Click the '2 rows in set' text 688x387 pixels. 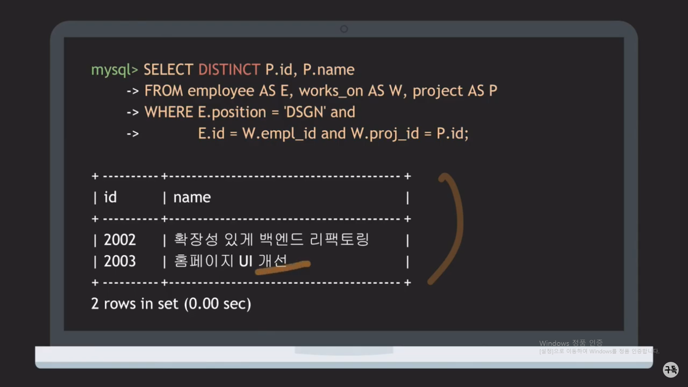[x=171, y=304]
